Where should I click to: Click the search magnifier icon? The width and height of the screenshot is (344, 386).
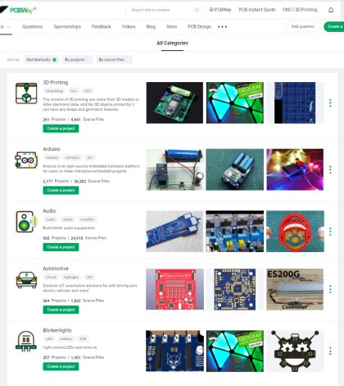197,10
